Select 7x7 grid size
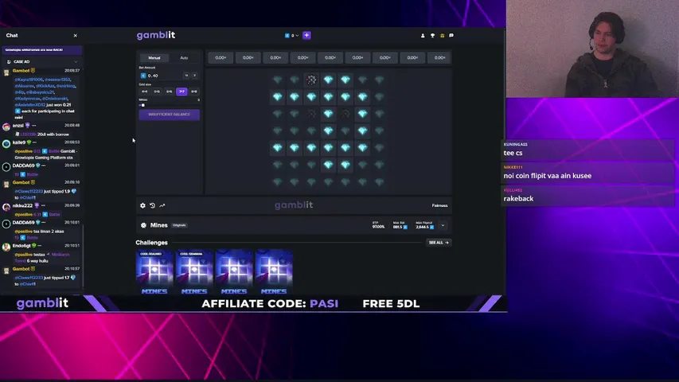Image resolution: width=679 pixels, height=382 pixels. pos(181,92)
